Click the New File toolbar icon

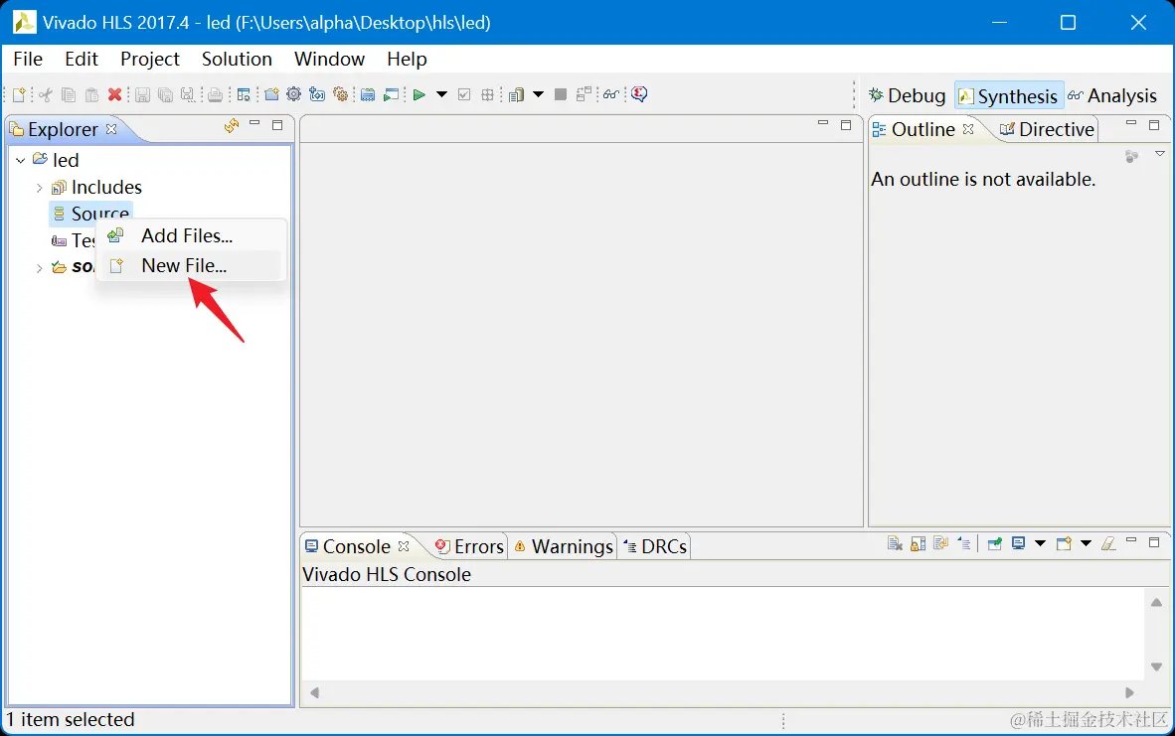point(20,94)
